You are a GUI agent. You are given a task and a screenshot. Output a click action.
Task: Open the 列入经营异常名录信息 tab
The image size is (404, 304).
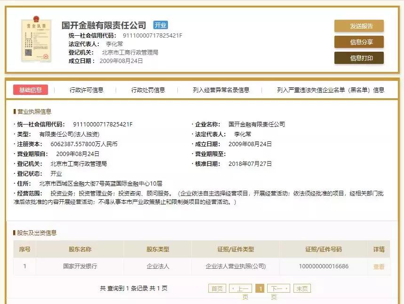pyautogui.click(x=221, y=89)
